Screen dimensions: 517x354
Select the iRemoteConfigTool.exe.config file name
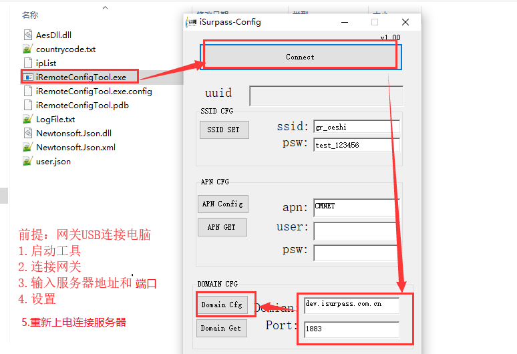tap(94, 92)
